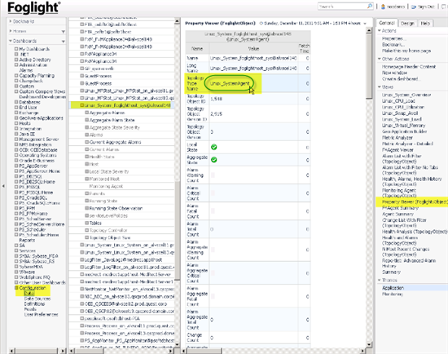This screenshot has width=448, height=354.
Task: Select the Monitoring theme
Action: (392, 294)
